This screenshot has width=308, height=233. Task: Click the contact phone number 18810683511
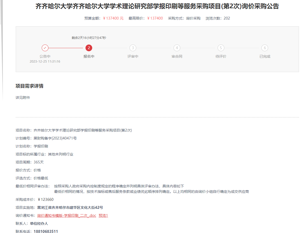(x=46, y=231)
